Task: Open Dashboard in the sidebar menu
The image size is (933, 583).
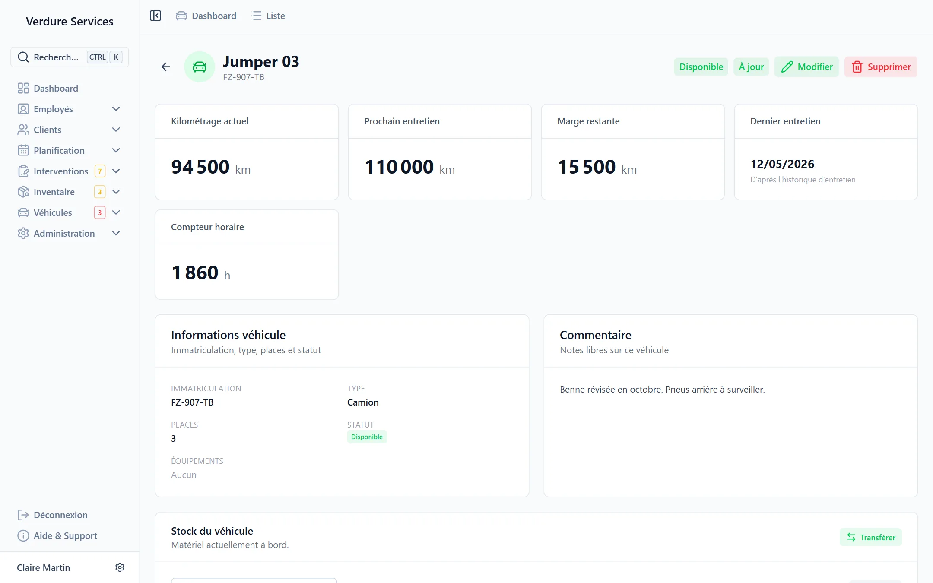Action: coord(69,88)
